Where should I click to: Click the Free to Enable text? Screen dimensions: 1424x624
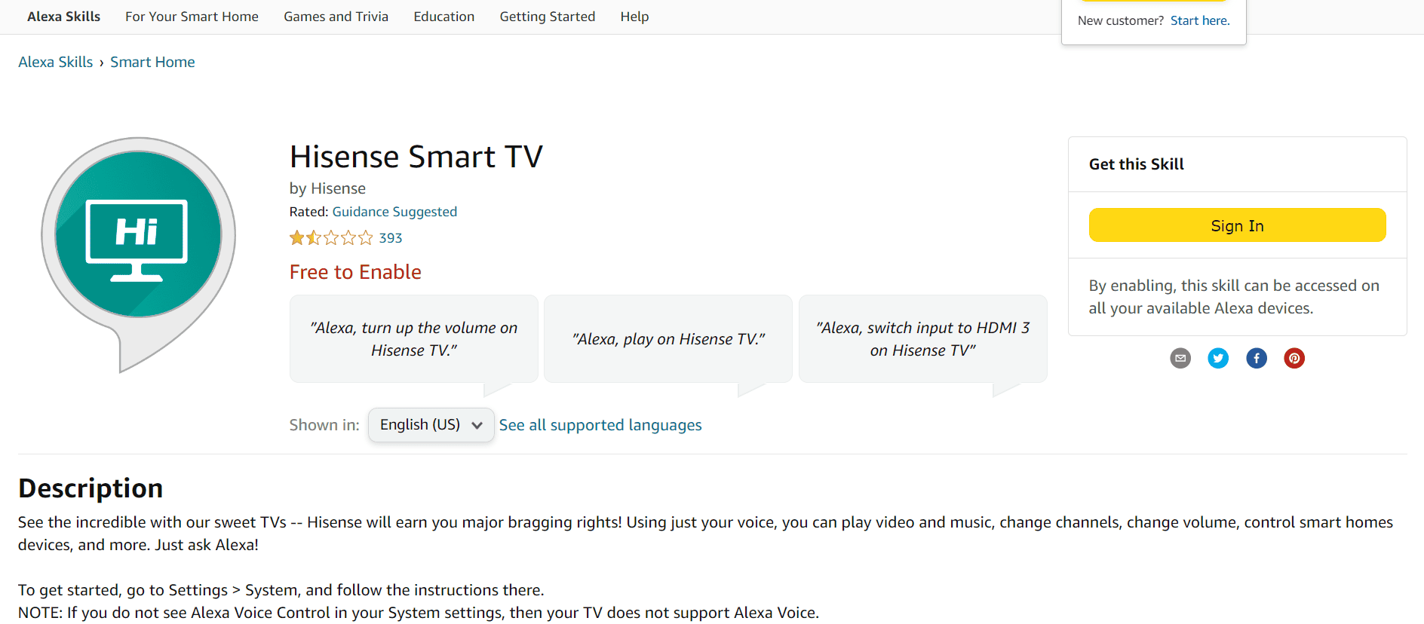[355, 272]
